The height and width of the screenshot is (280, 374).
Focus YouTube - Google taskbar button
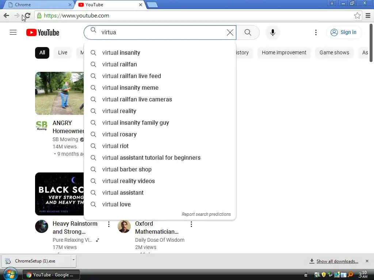pyautogui.click(x=51, y=275)
